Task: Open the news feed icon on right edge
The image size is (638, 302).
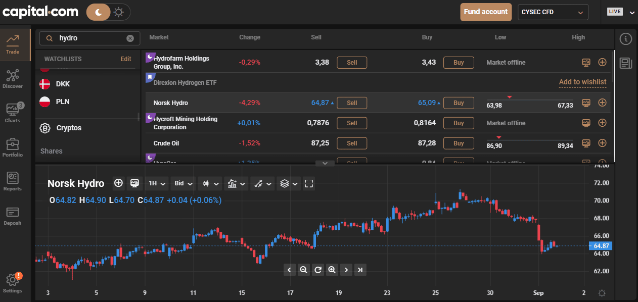Action: [x=625, y=63]
